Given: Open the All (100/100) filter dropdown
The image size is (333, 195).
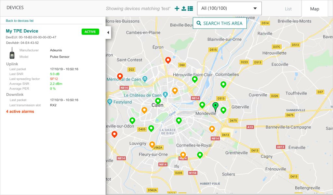Looking at the screenshot, I should click(x=229, y=8).
